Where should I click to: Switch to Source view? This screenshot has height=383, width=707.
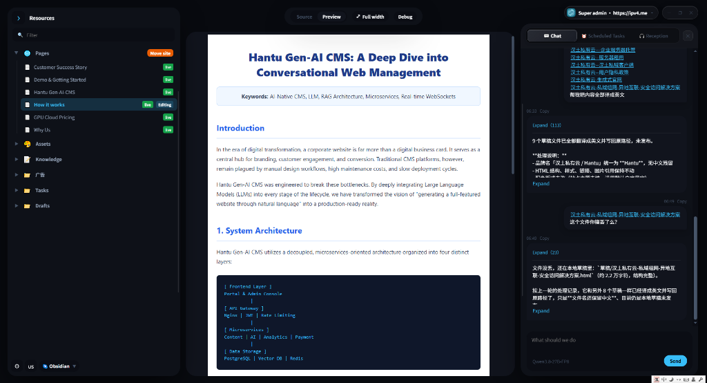click(304, 17)
